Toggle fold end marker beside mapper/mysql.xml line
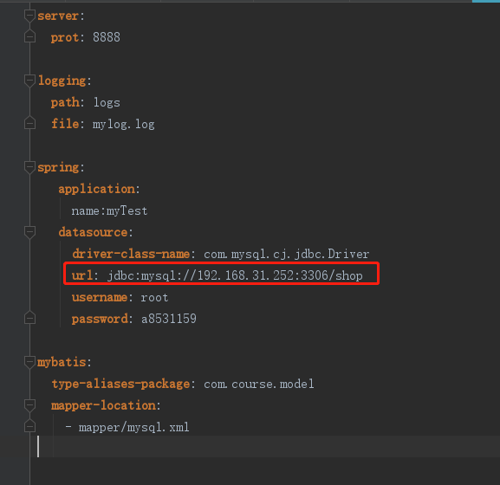500x485 pixels. point(29,426)
